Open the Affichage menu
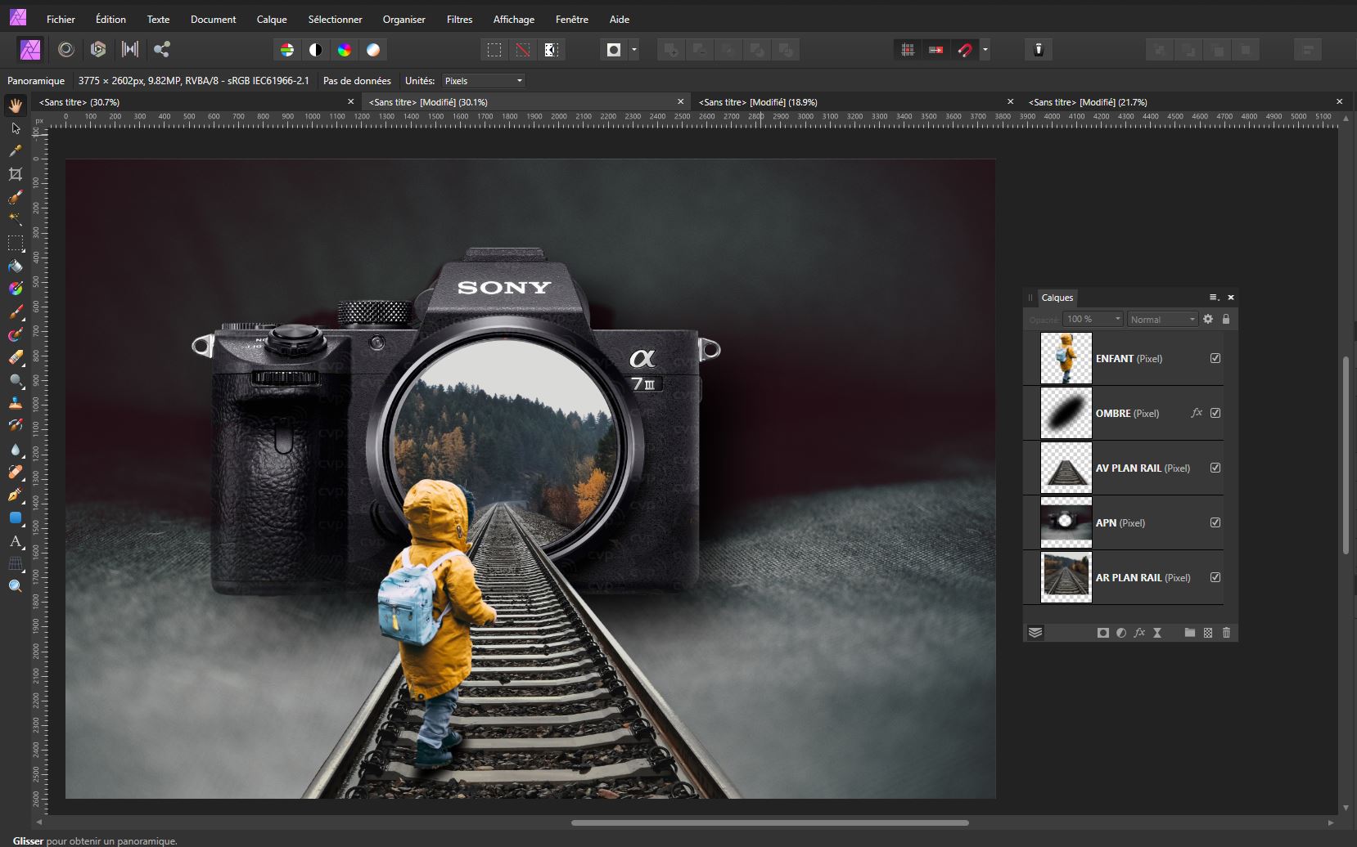Screen dimensions: 1357x847 coord(514,19)
